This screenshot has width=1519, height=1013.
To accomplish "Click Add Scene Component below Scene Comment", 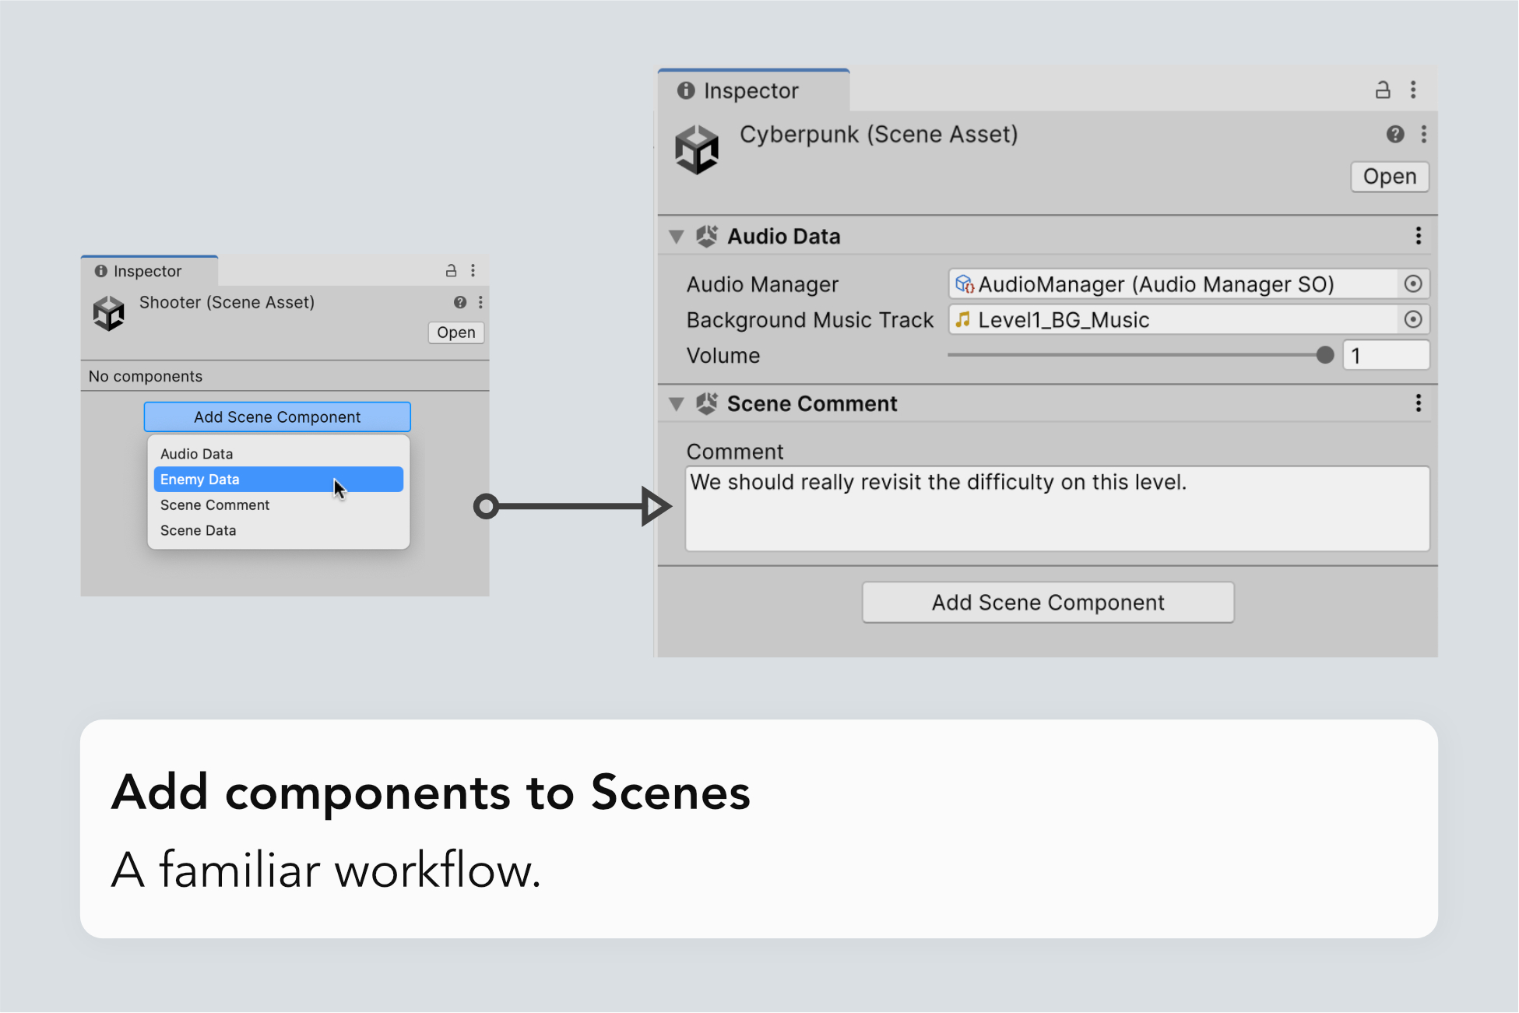I will point(1047,603).
